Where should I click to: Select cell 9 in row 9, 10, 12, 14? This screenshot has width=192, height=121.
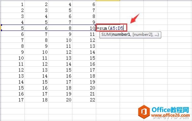(x=13, y=52)
